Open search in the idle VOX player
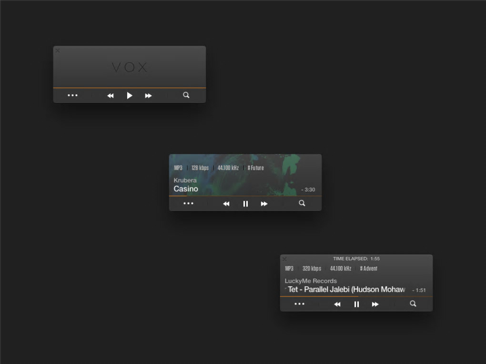Image resolution: width=486 pixels, height=364 pixels. tap(186, 95)
